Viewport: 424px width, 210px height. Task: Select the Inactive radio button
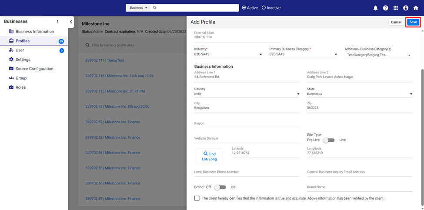tap(264, 8)
